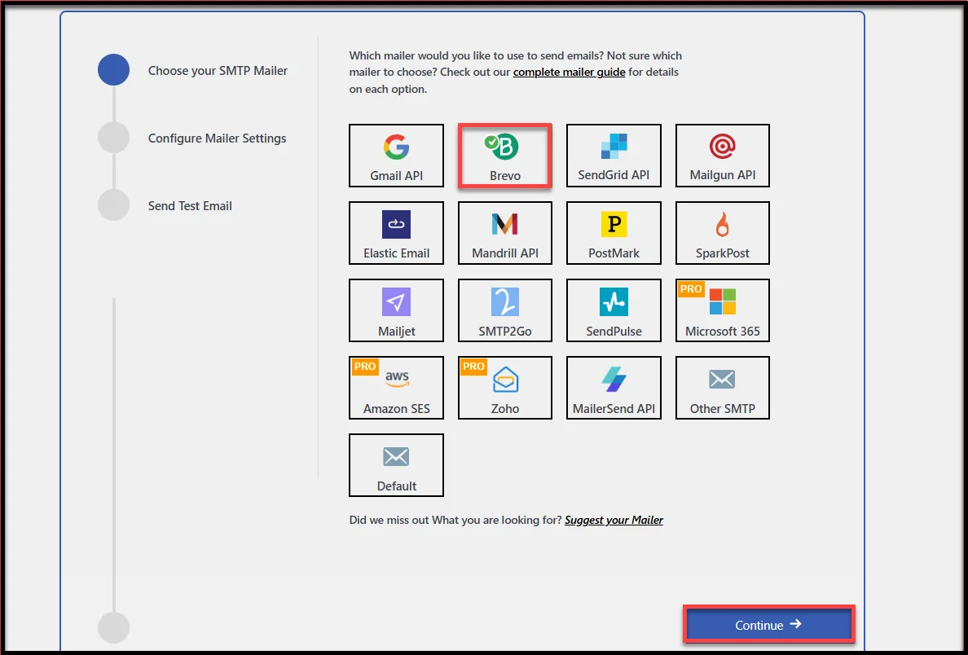Select SendGrid API mailer tile
Viewport: 968px width, 655px height.
coord(614,156)
